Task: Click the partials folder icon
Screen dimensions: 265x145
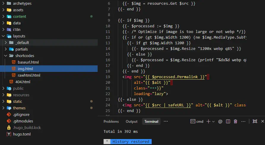Action: (x=11, y=49)
